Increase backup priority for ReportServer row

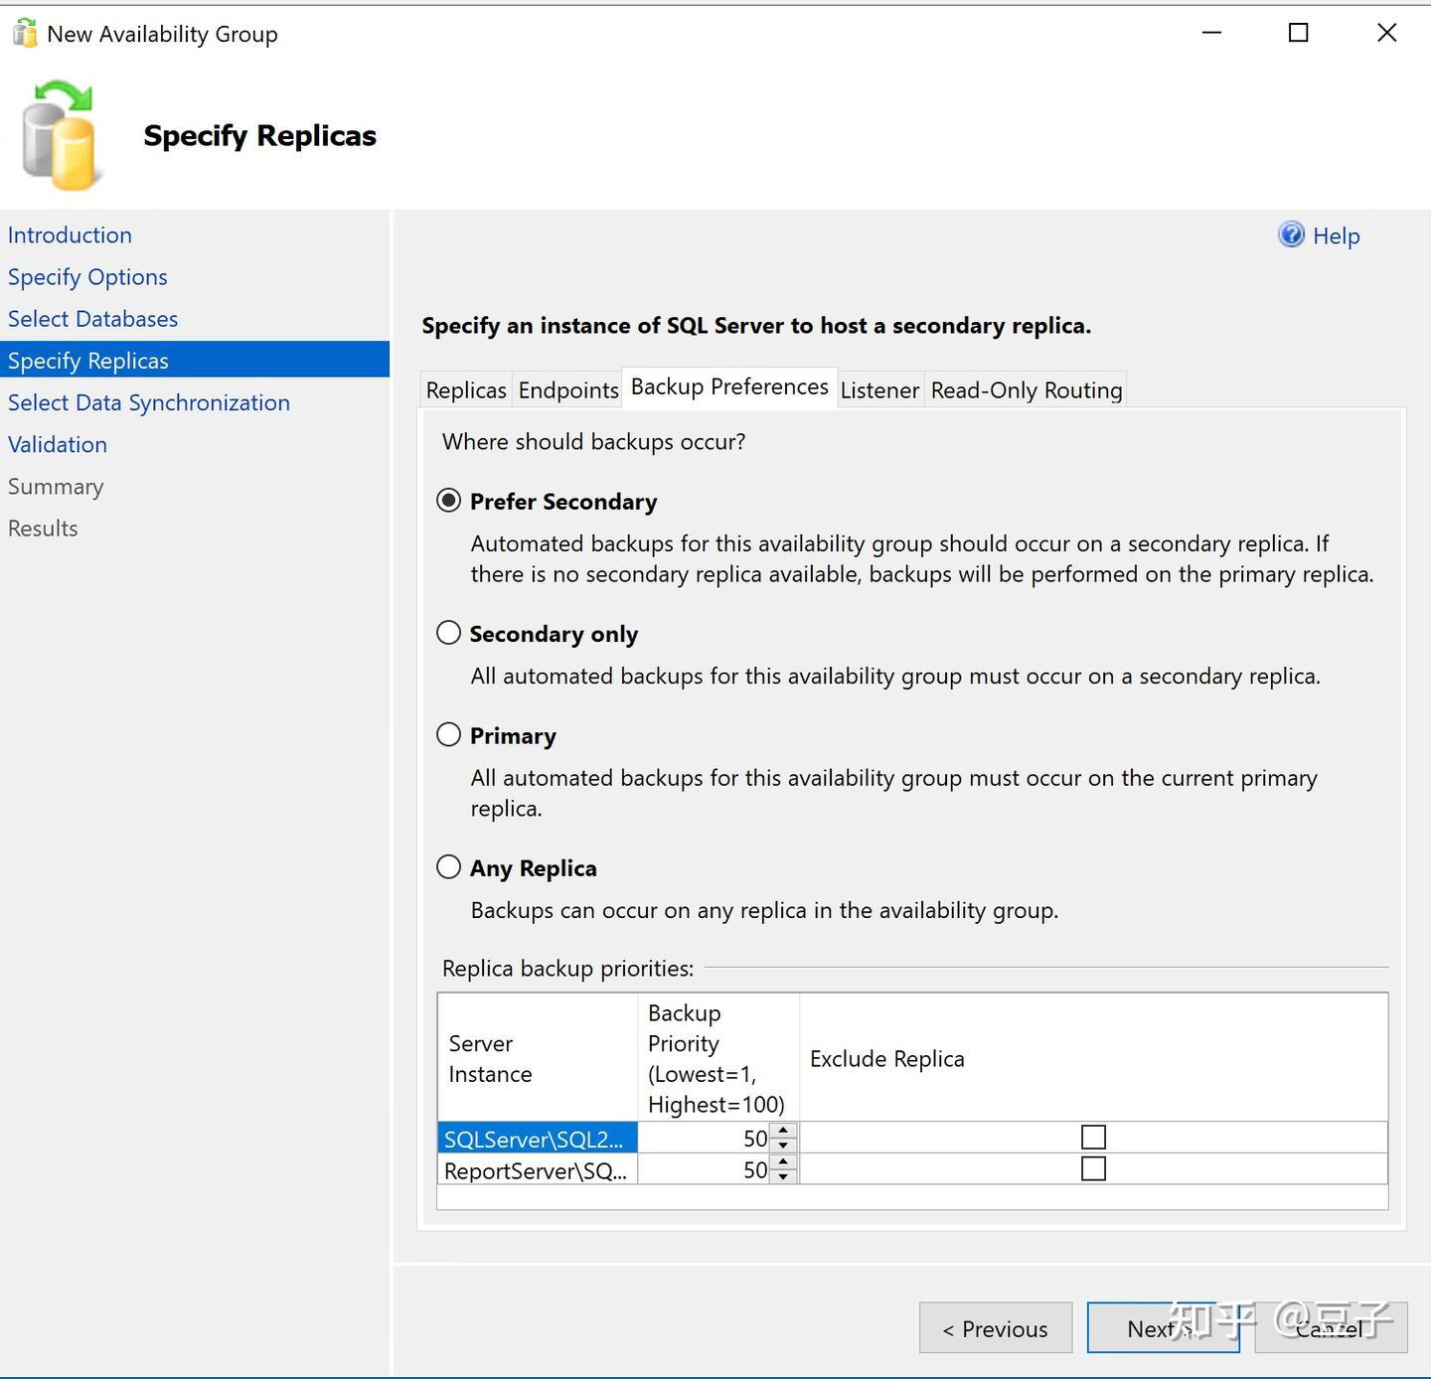(783, 1162)
